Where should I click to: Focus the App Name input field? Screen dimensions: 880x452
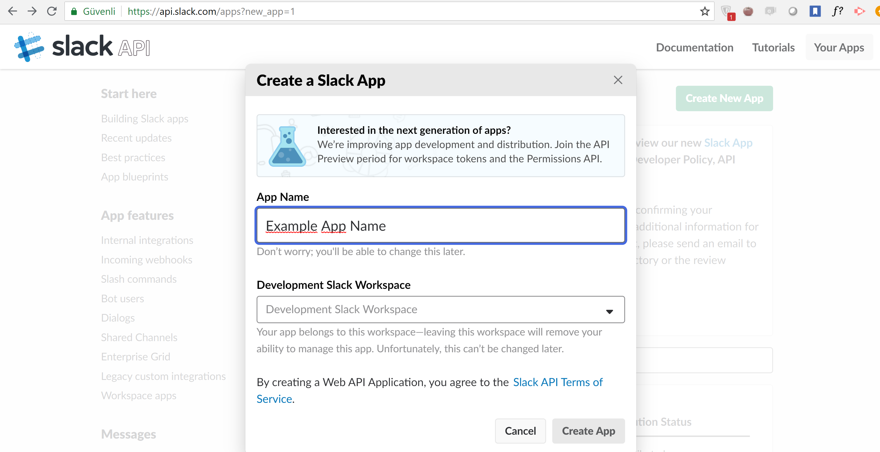tap(440, 226)
